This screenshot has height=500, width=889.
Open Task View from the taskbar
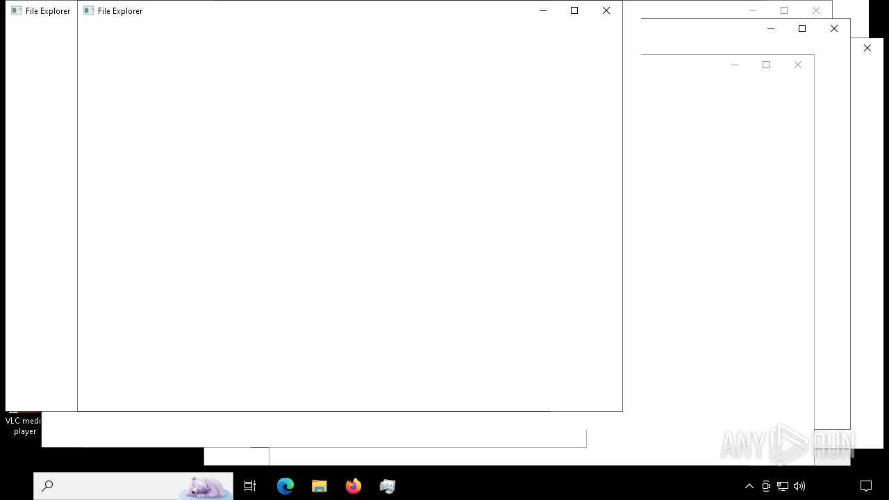(250, 486)
